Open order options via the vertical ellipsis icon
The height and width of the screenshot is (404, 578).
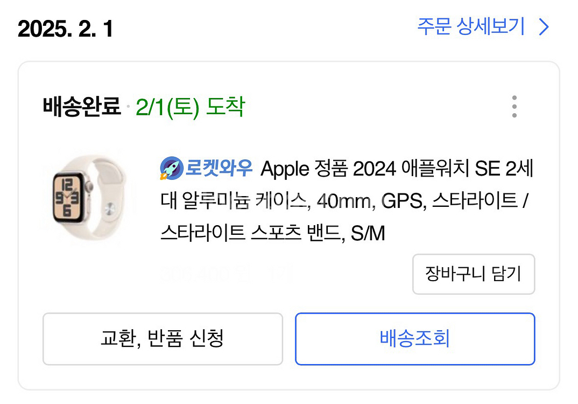click(x=514, y=106)
